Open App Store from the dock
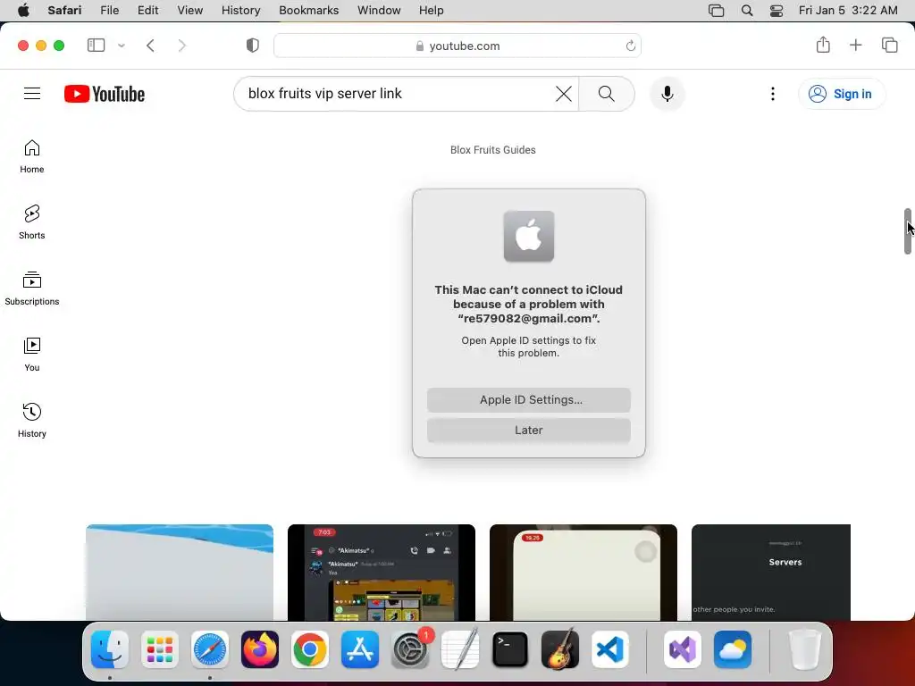915x686 pixels. pyautogui.click(x=360, y=649)
